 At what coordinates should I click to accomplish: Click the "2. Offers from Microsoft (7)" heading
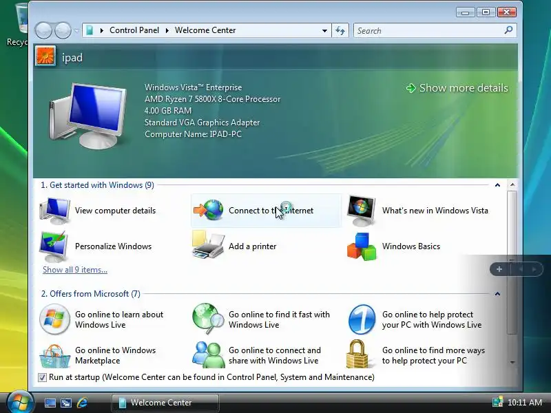[91, 294]
